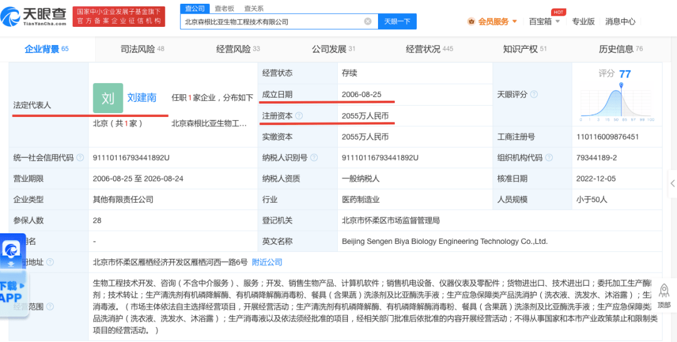This screenshot has height=342, width=677.
Task: Clear the search box with the X icon
Action: [368, 21]
